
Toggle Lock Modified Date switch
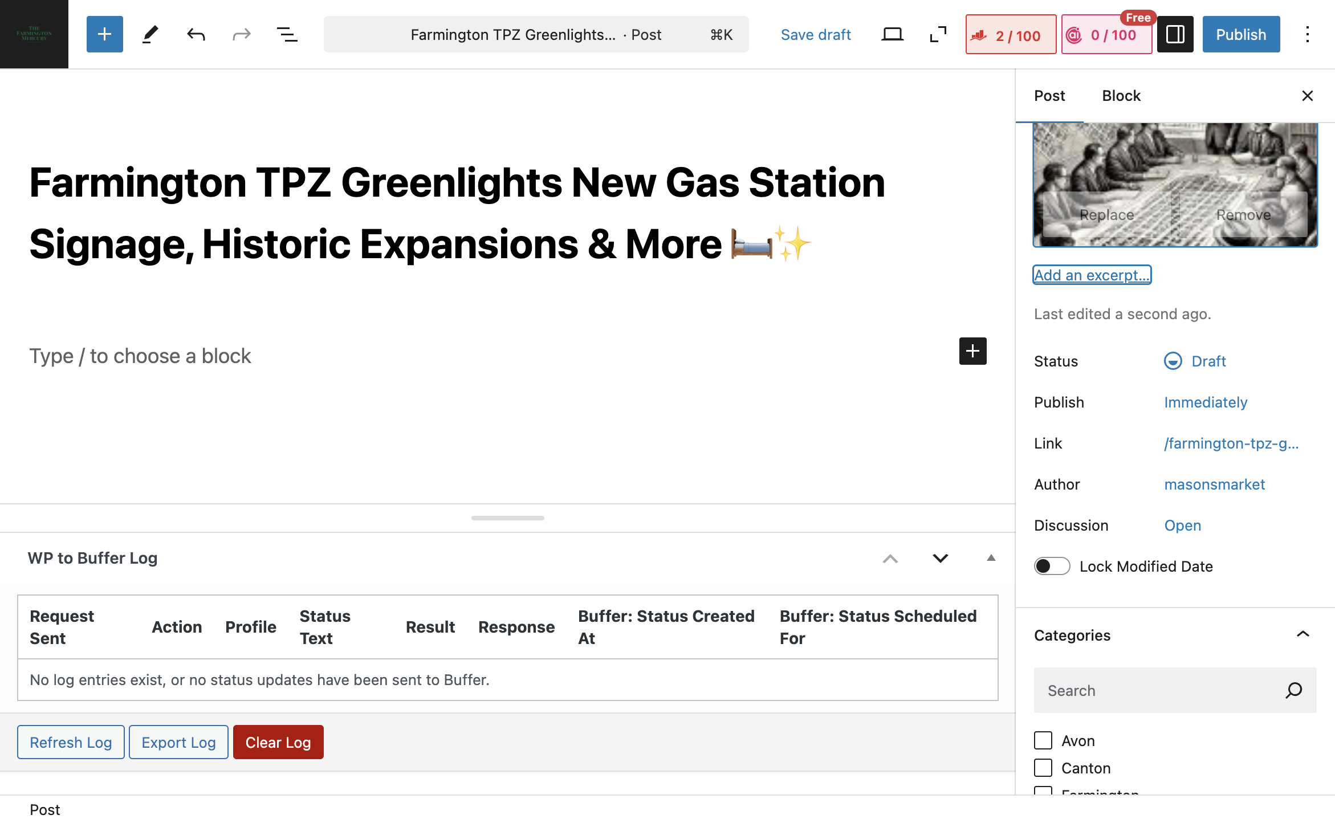pyautogui.click(x=1052, y=566)
